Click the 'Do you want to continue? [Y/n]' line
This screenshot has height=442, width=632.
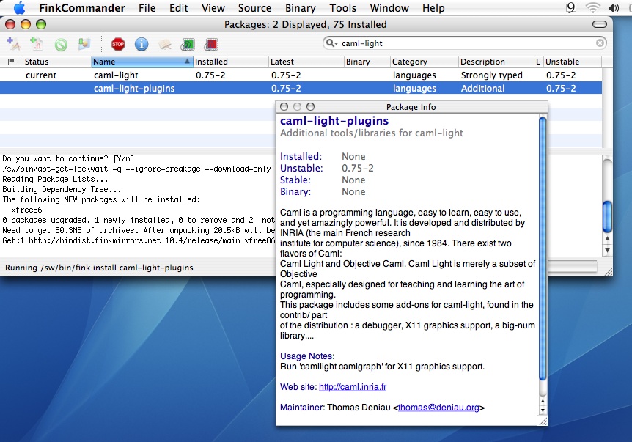tap(68, 158)
